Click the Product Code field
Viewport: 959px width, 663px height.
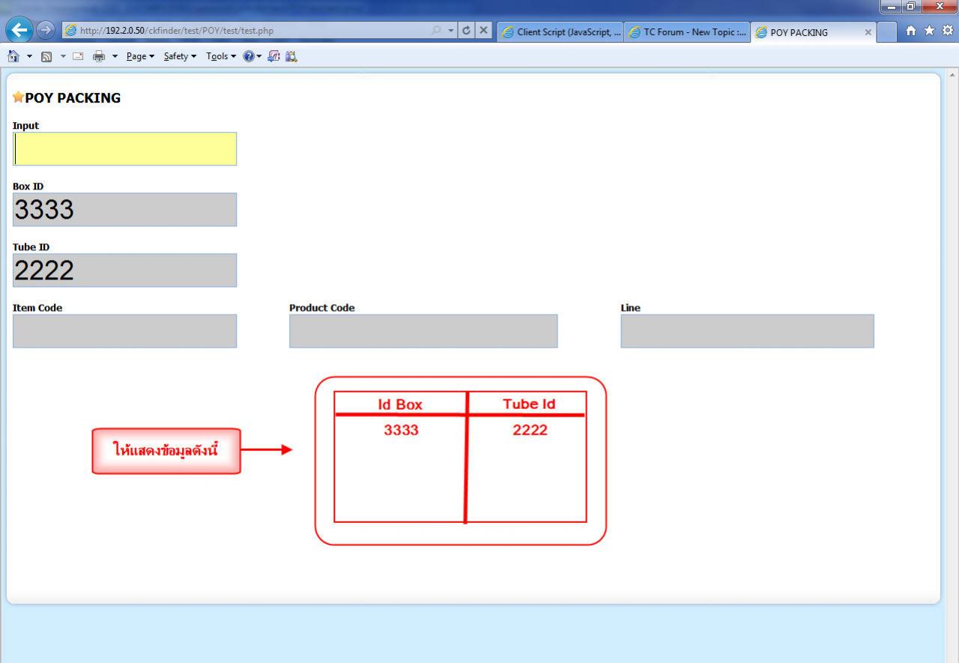click(x=423, y=331)
